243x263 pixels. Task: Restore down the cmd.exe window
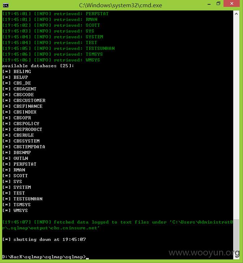[x=218, y=4]
